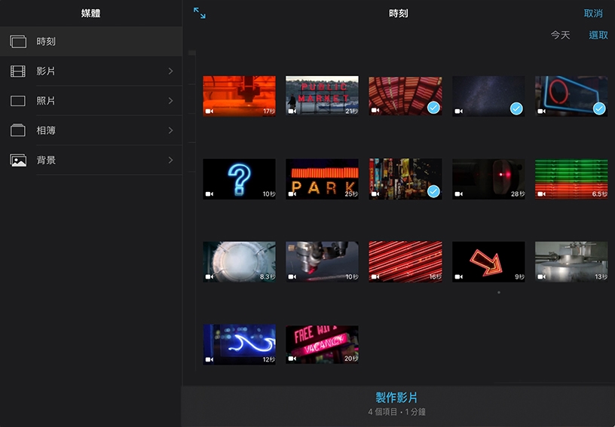Screen dimensions: 615x427
Task: Click the 時刻 moments icon in sidebar
Action: (x=18, y=41)
